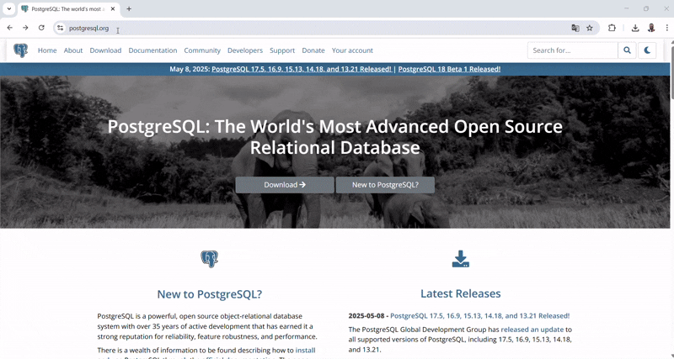Screen dimensions: 674x359
Task: Click the profile avatar icon
Action: coord(651,28)
